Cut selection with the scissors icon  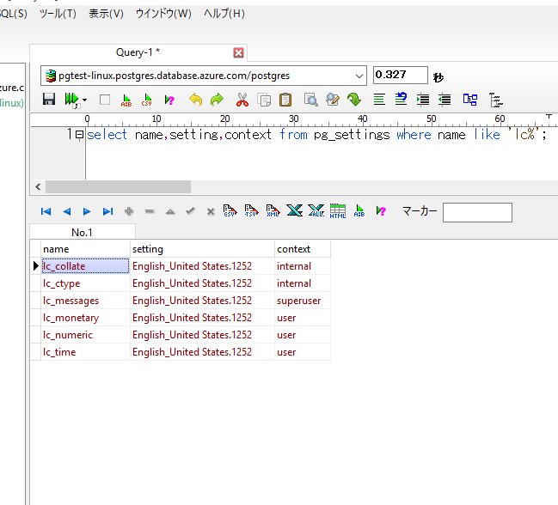242,100
